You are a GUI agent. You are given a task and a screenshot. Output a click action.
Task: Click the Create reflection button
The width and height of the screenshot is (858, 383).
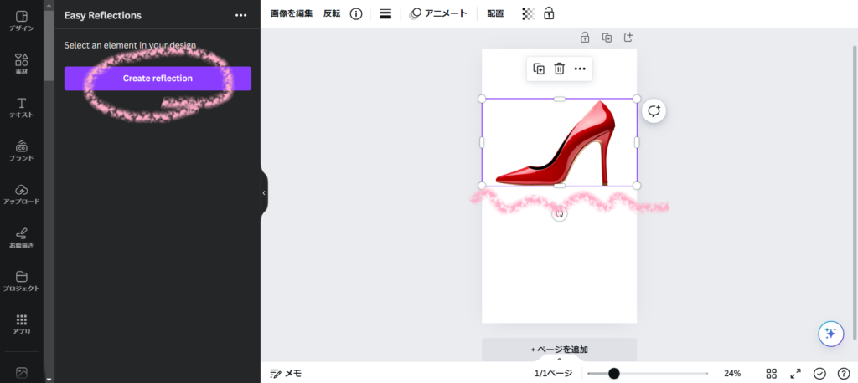158,78
